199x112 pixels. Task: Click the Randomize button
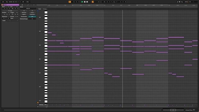point(24,16)
